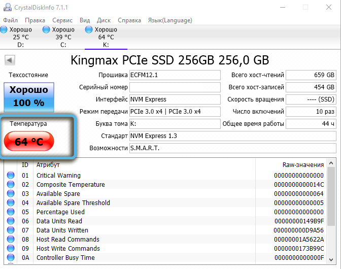Click status orb beside Composite Temperature
This screenshot has height=269, width=341.
tap(11, 185)
